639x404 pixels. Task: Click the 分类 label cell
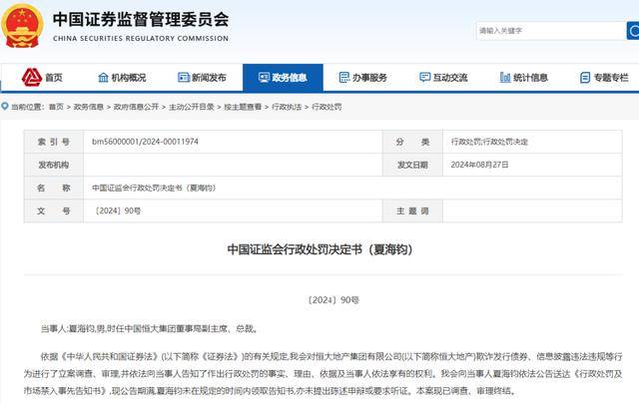pos(412,142)
